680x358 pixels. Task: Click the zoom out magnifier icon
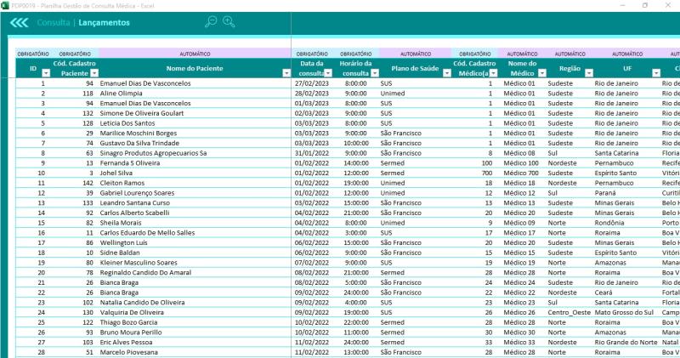point(211,22)
